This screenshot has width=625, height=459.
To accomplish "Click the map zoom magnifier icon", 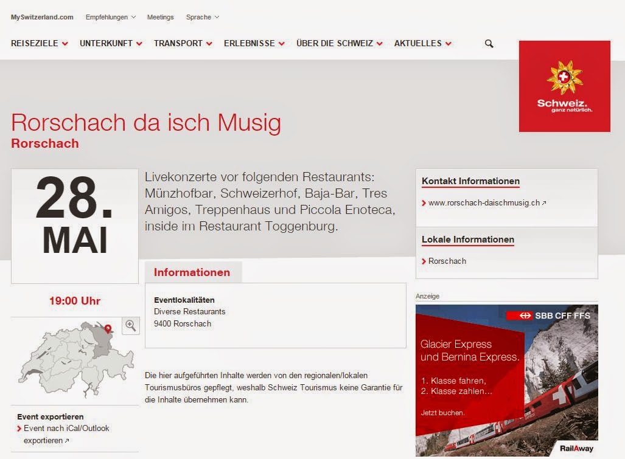I will pyautogui.click(x=131, y=326).
